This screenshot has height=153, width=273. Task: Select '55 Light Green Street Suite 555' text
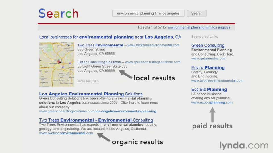102,66
